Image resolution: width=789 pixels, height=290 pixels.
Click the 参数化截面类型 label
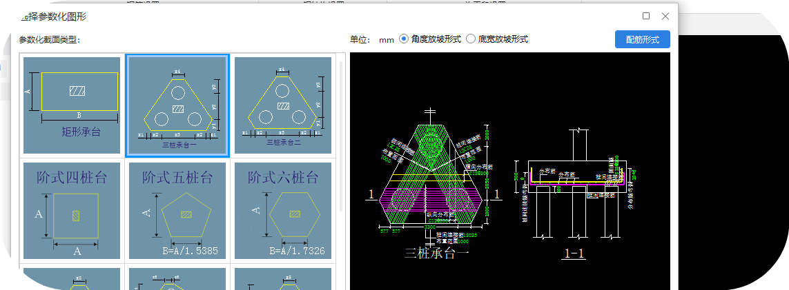[x=50, y=39]
